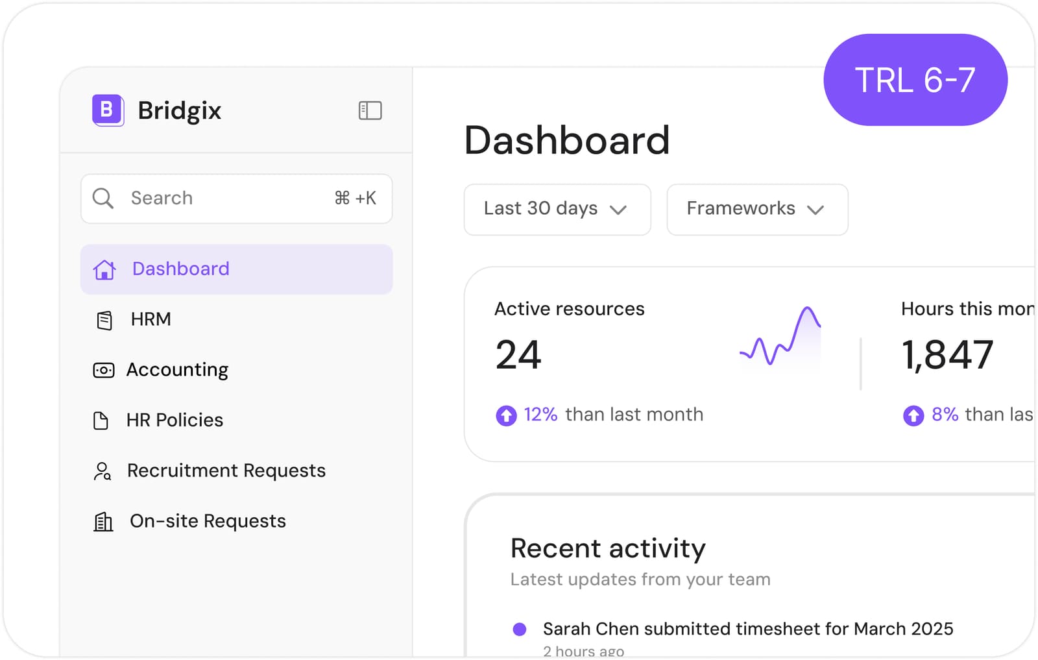Click Latest updates from your team subtitle
Image resolution: width=1038 pixels, height=660 pixels.
click(640, 580)
